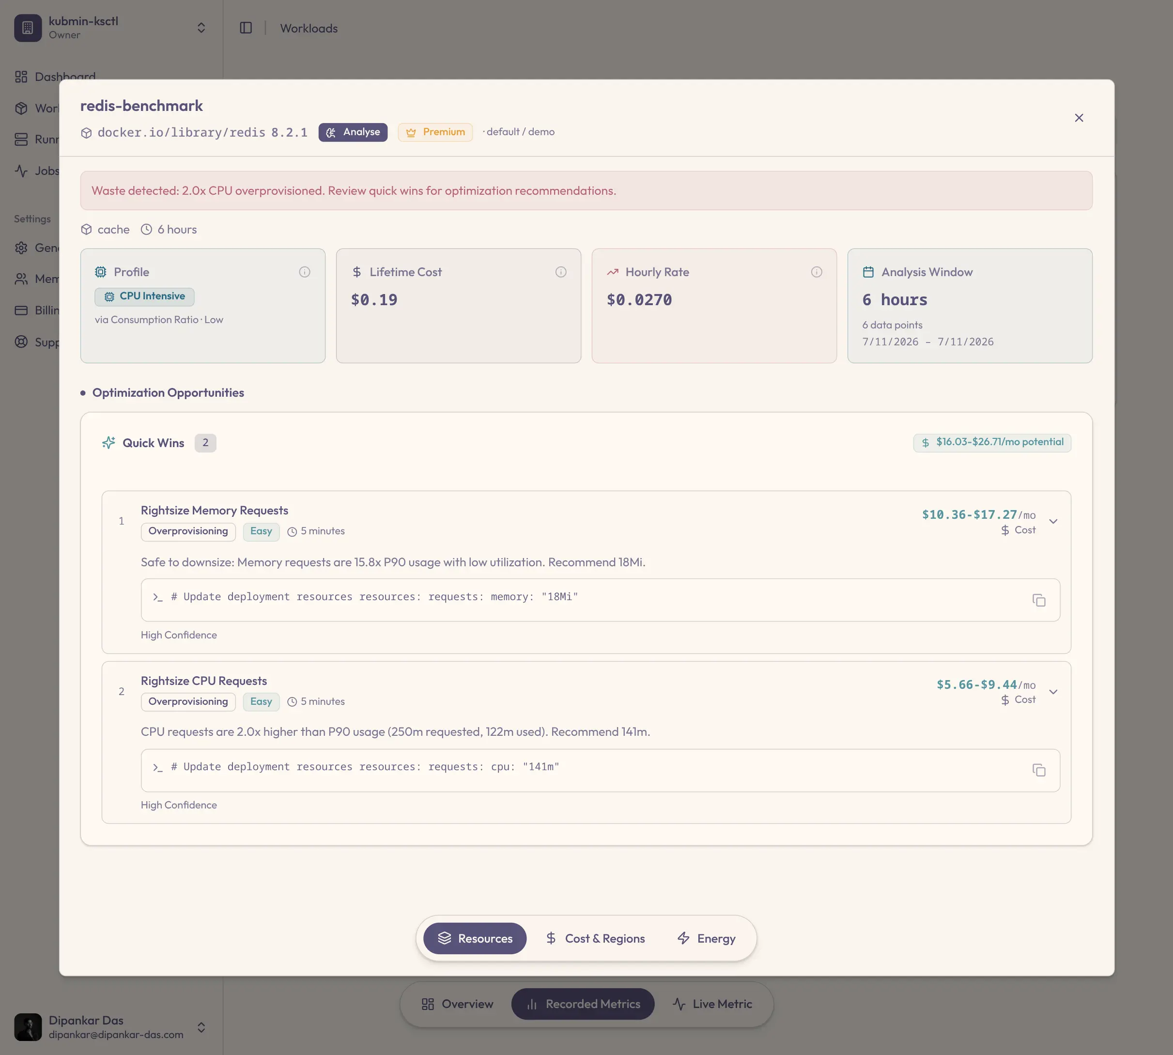Open the Hourly Rate info icon
The height and width of the screenshot is (1055, 1173).
point(816,272)
